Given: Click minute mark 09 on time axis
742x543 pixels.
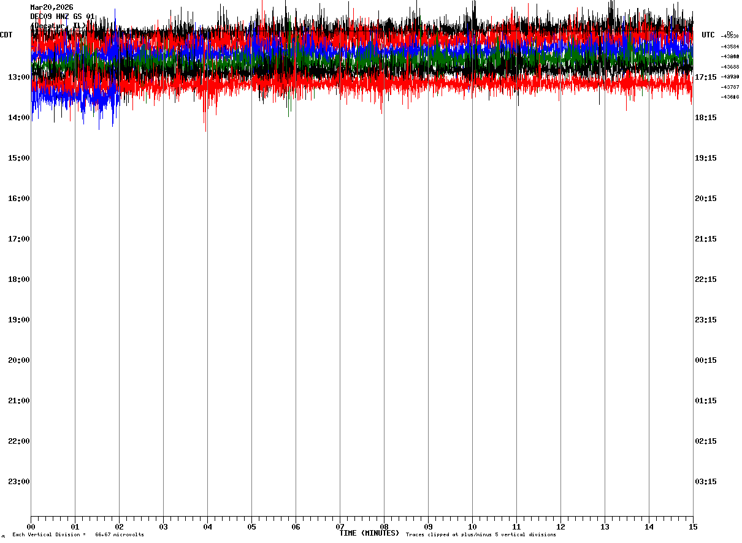Looking at the screenshot, I should click(428, 527).
